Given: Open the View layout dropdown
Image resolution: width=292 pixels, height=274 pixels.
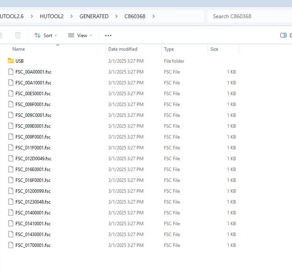Looking at the screenshot, I should tap(80, 36).
